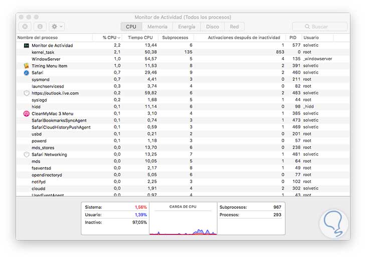Switch to the Disco tab
This screenshot has height=259, width=366.
click(x=213, y=27)
